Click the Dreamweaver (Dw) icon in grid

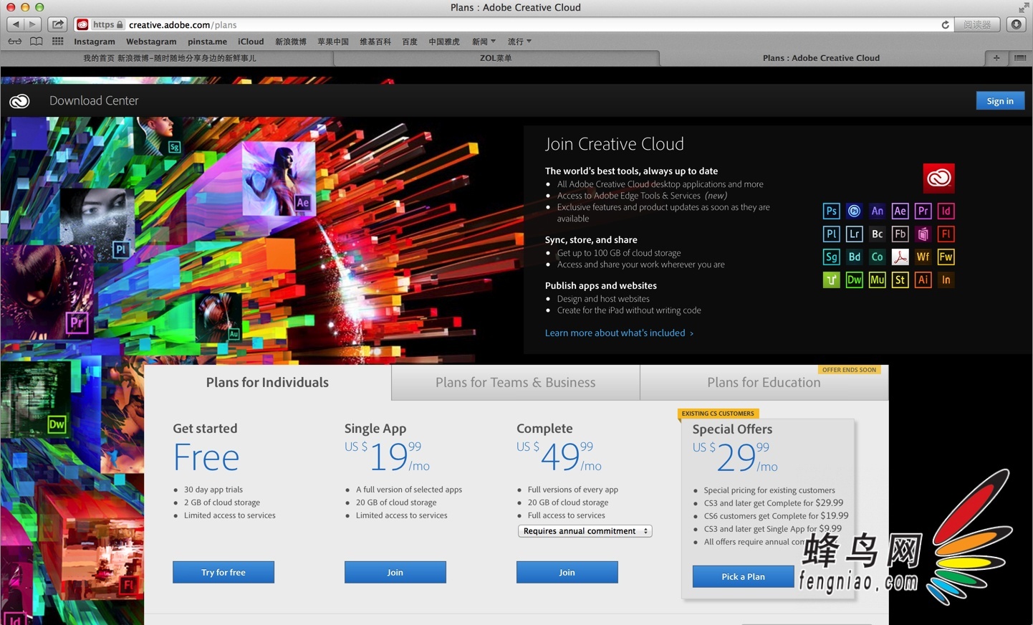point(854,280)
